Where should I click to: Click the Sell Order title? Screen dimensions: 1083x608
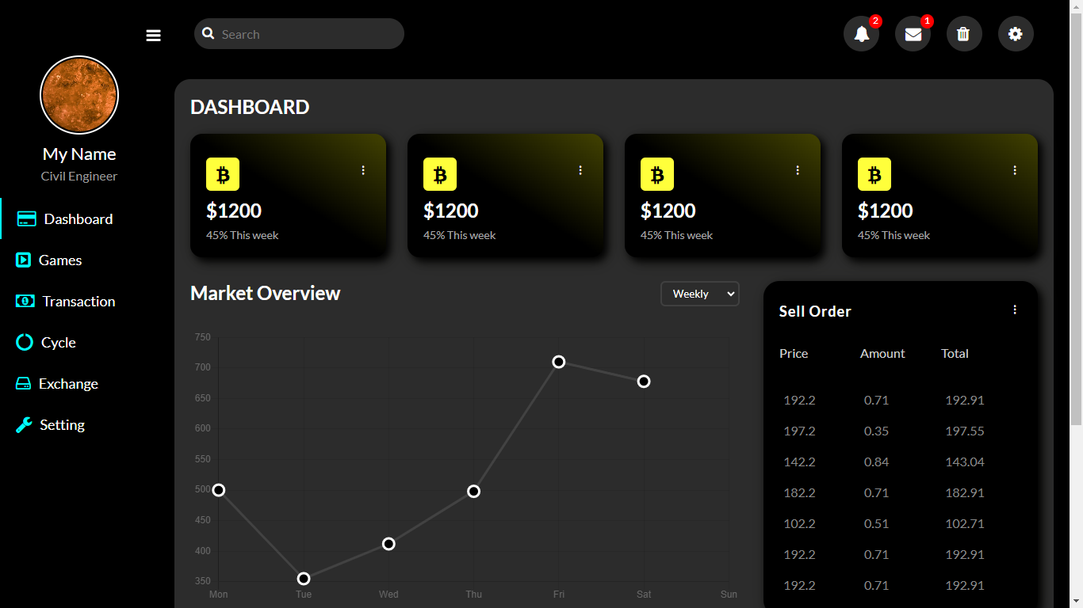(815, 311)
